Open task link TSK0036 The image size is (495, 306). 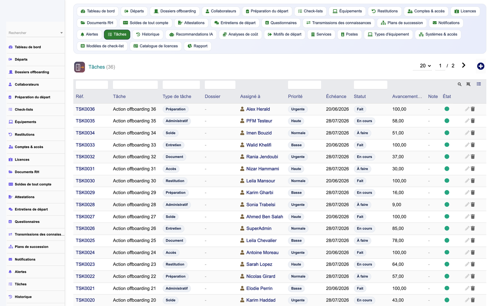85,109
